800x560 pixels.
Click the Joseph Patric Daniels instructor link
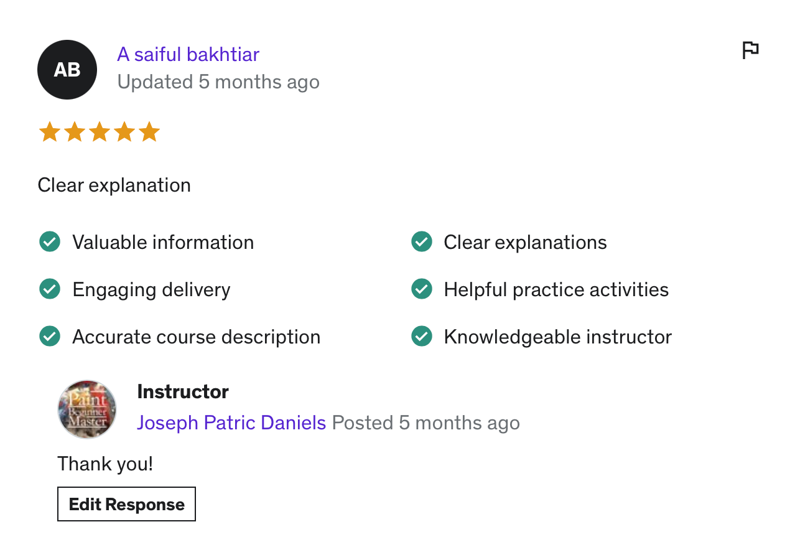[231, 423]
